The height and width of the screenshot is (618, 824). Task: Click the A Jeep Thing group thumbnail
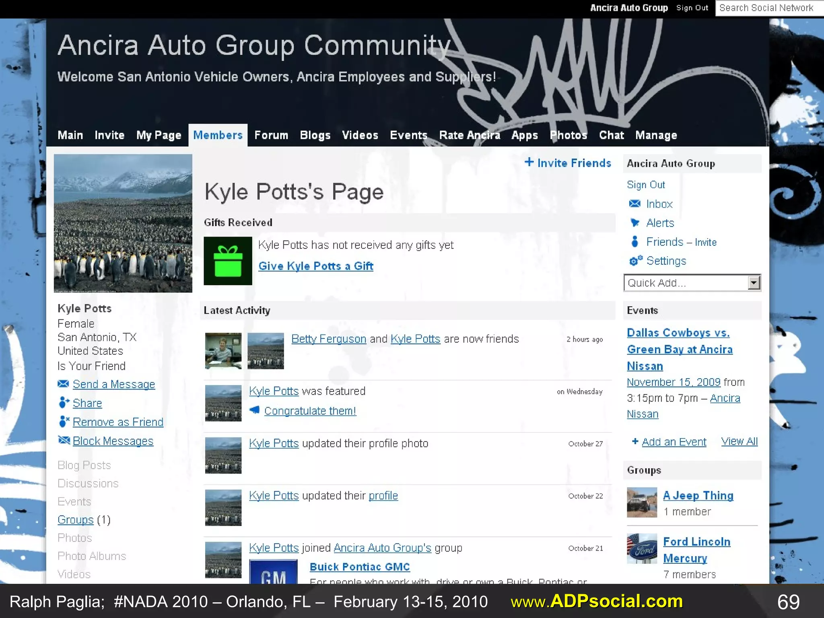(642, 502)
